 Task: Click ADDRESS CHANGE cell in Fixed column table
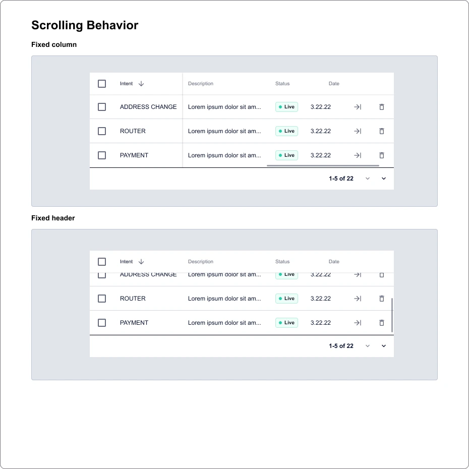tap(148, 107)
